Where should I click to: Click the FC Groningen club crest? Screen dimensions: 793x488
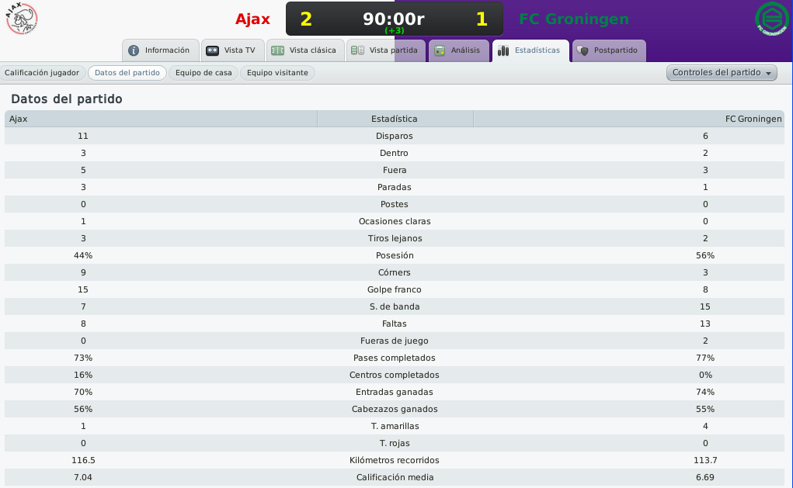tap(772, 19)
